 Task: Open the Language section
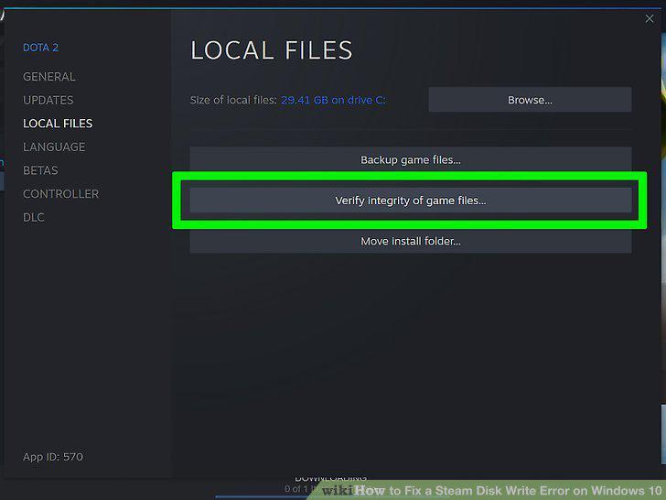point(54,147)
